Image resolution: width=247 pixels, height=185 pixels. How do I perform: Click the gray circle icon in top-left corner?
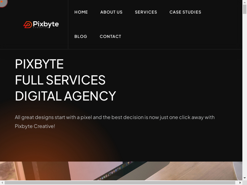3,3
